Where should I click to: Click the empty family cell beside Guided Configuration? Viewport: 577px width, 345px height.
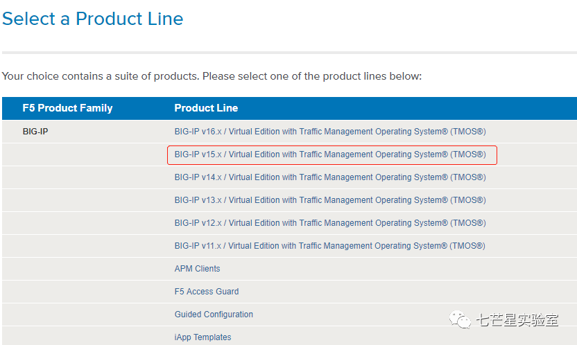[x=83, y=315]
